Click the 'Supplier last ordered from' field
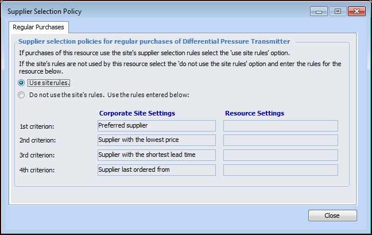 [x=156, y=170]
